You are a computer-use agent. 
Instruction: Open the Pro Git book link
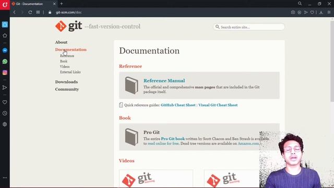[173, 139]
